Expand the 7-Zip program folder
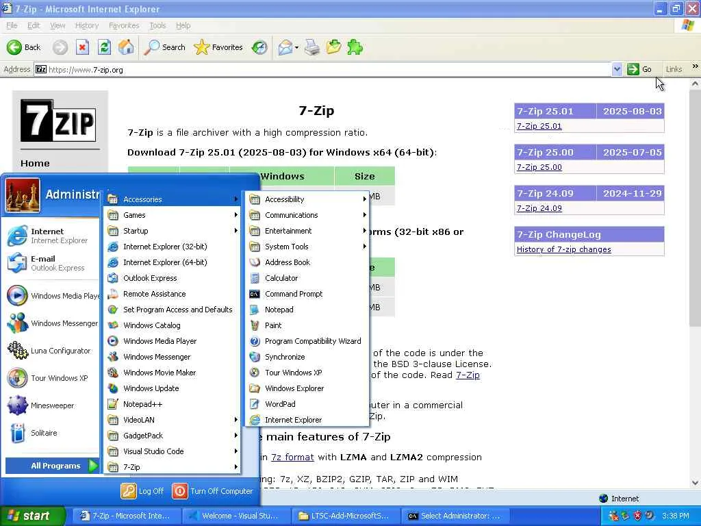This screenshot has height=526, width=701. [x=173, y=467]
